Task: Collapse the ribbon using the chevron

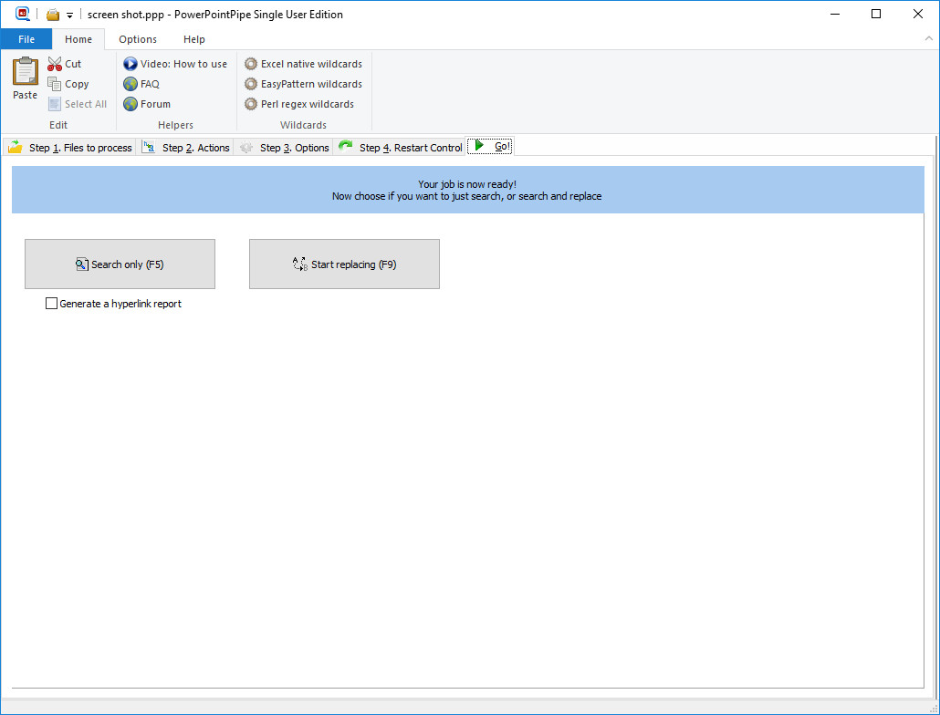Action: coord(927,39)
